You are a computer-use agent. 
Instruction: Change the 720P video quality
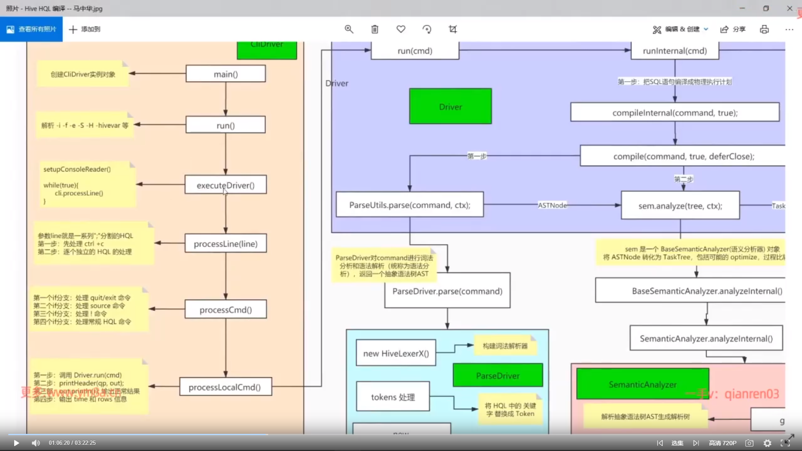pyautogui.click(x=723, y=443)
